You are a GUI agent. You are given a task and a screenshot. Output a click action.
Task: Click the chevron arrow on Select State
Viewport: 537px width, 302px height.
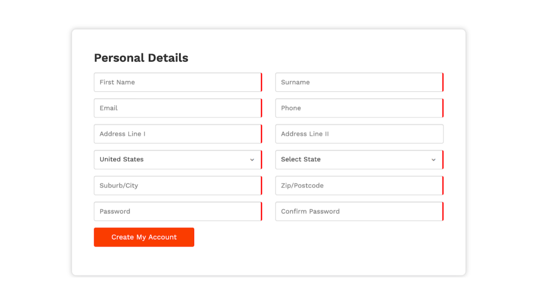(434, 160)
